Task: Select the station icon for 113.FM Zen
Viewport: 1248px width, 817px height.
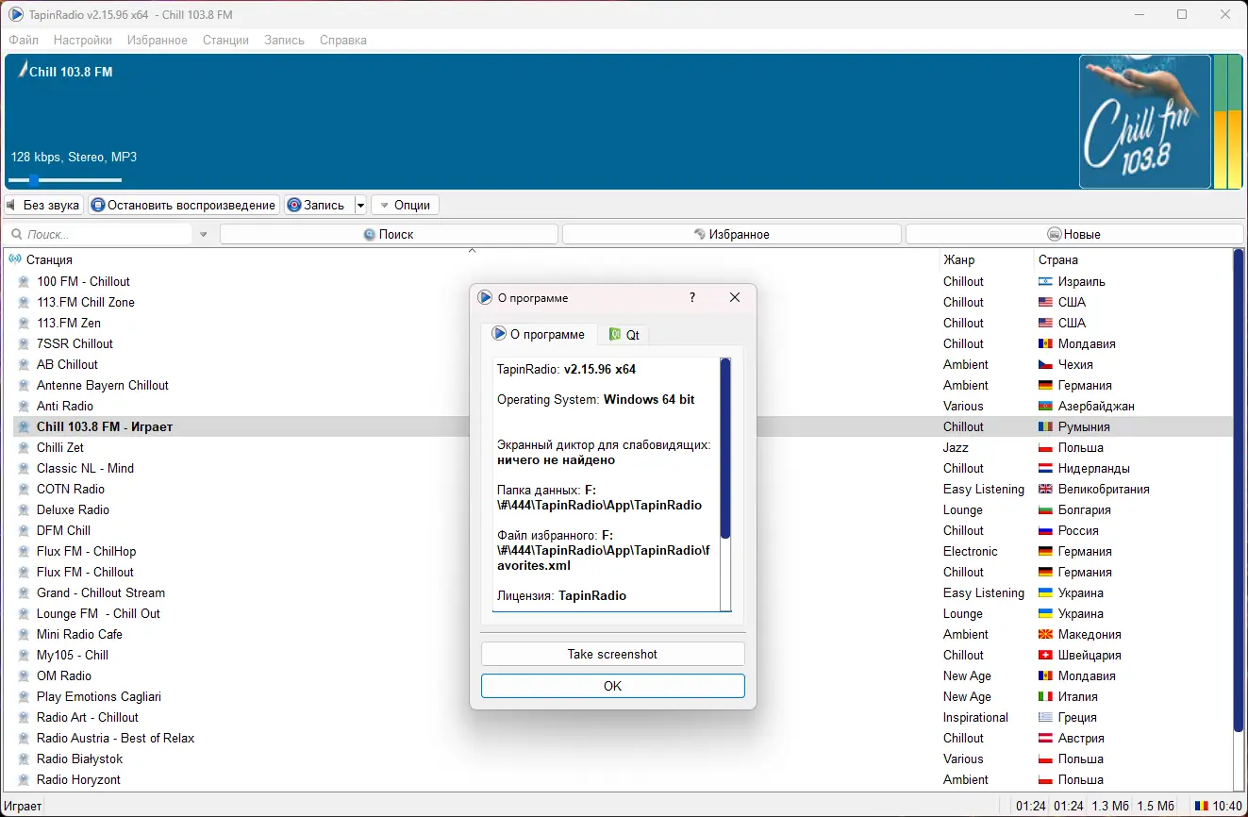Action: point(25,323)
